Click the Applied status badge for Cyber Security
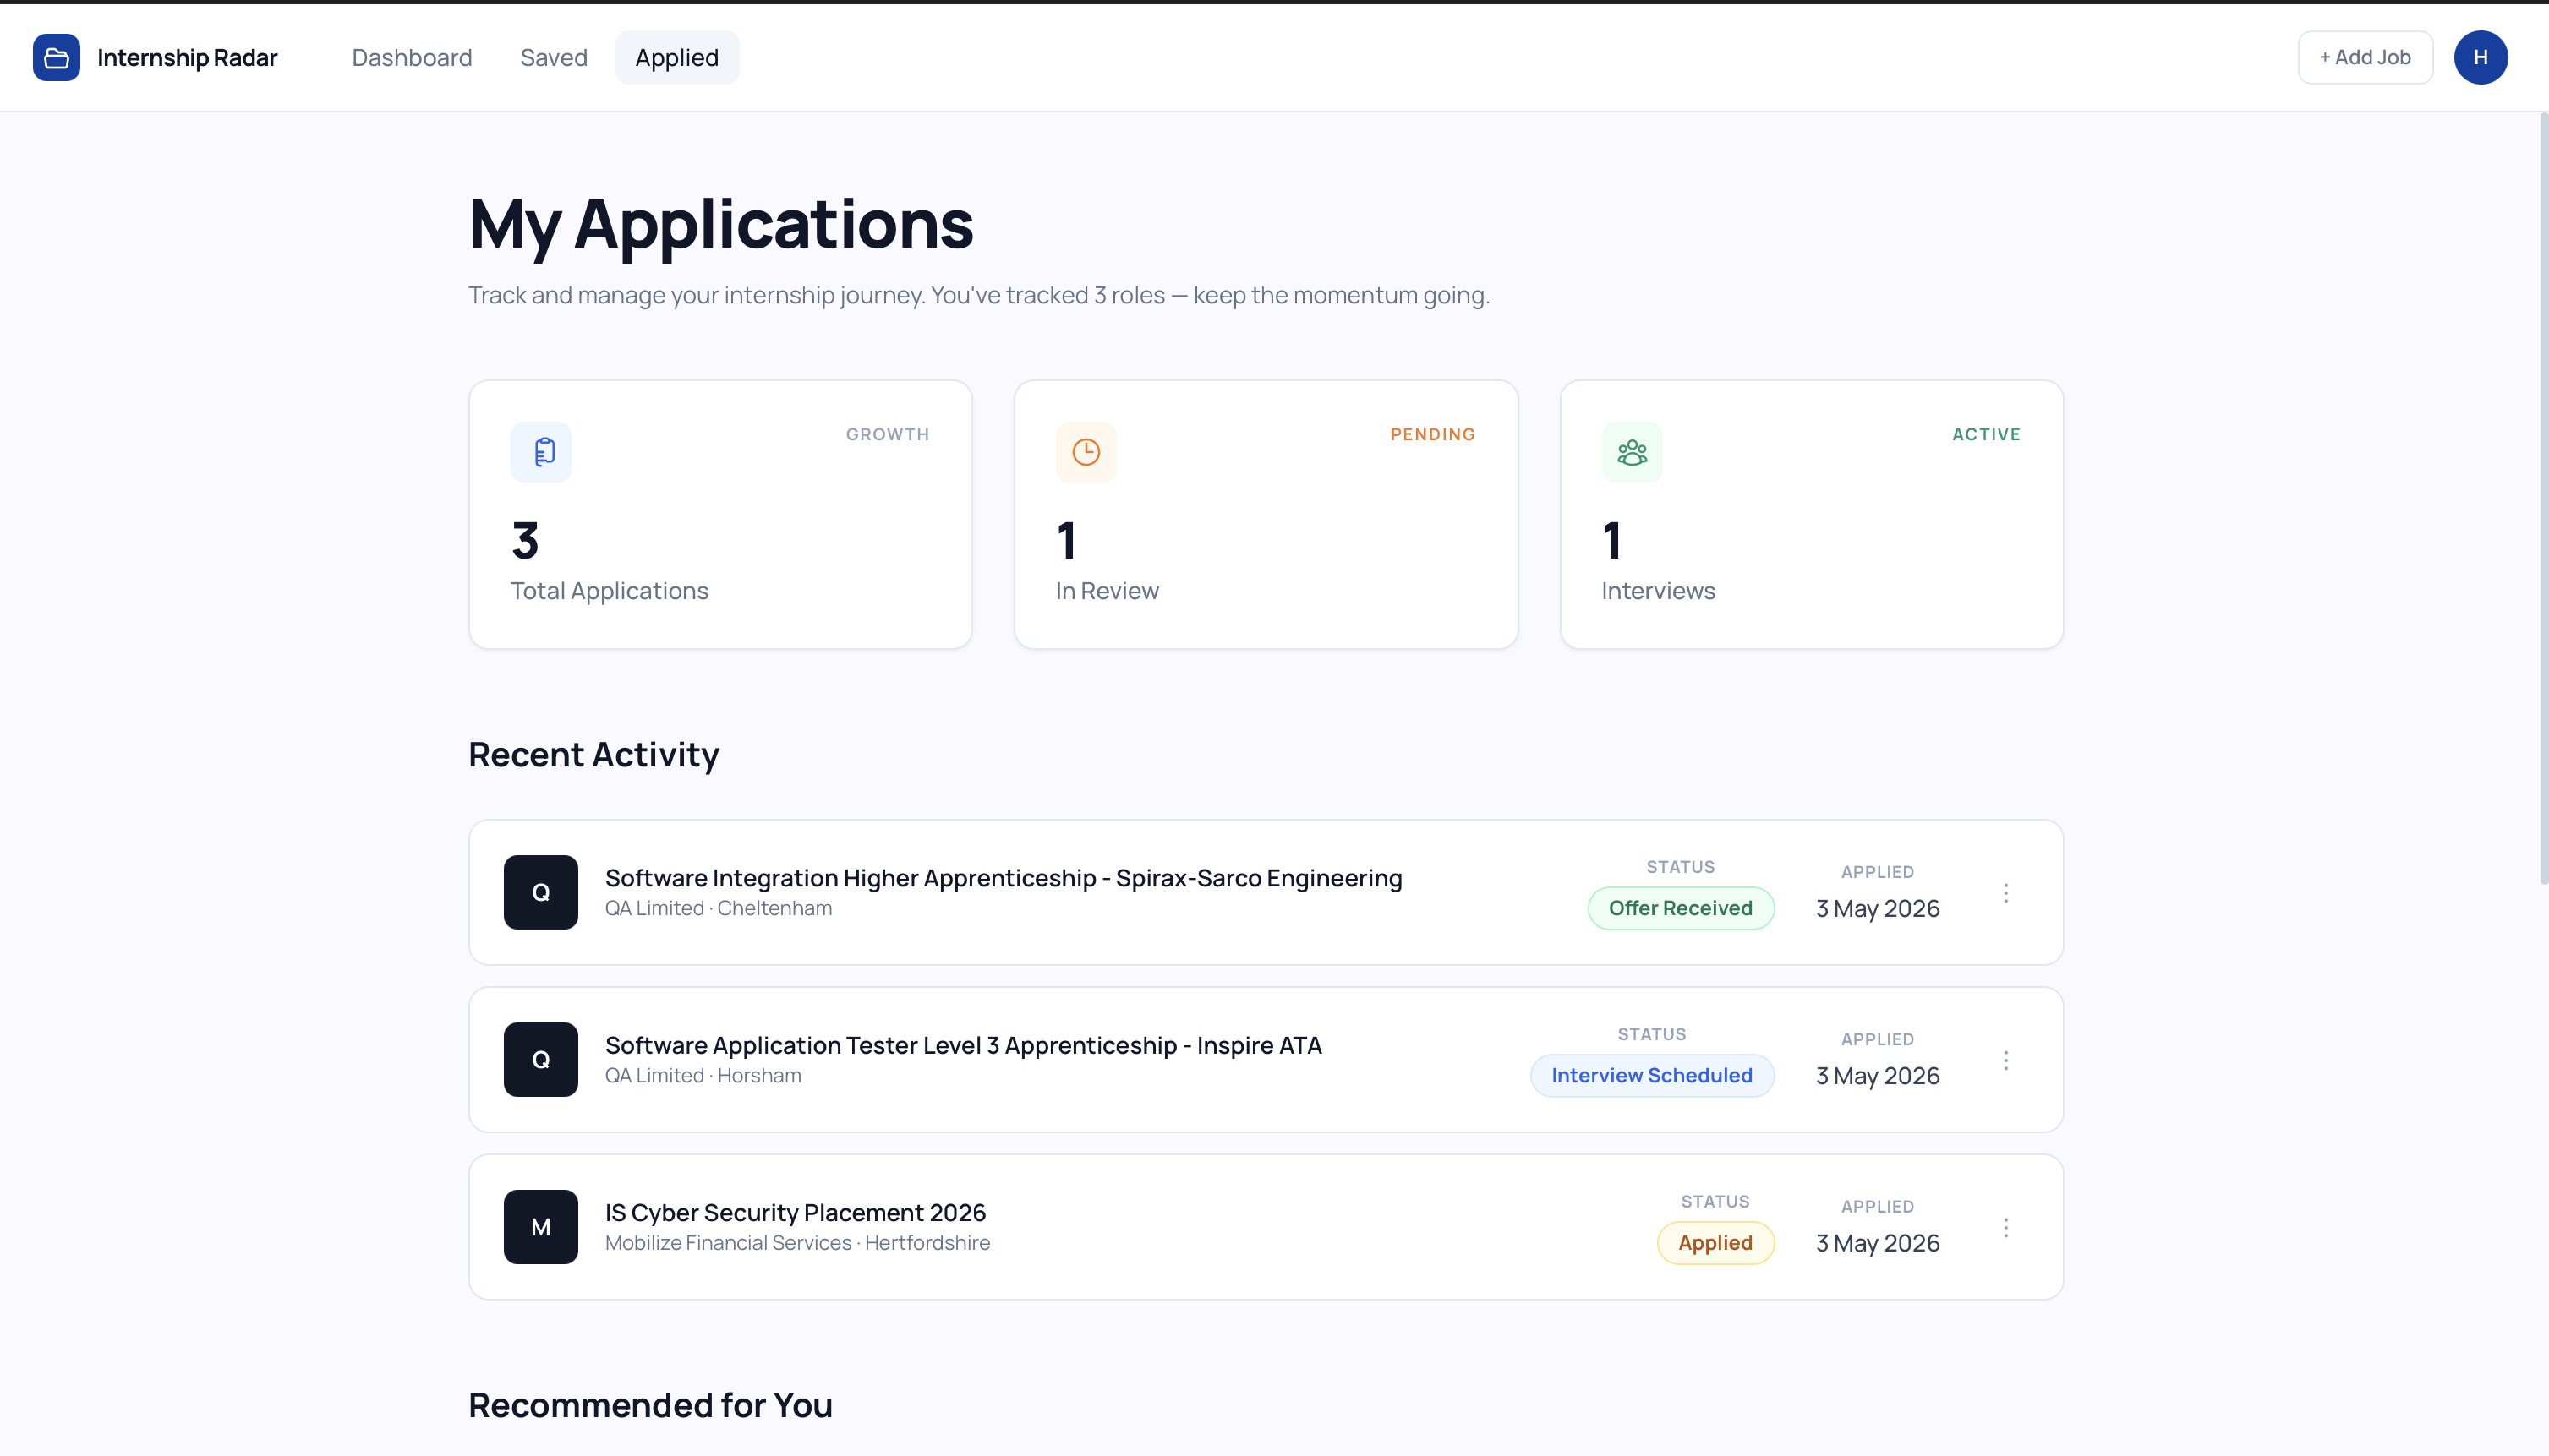The width and height of the screenshot is (2549, 1456). point(1715,1243)
